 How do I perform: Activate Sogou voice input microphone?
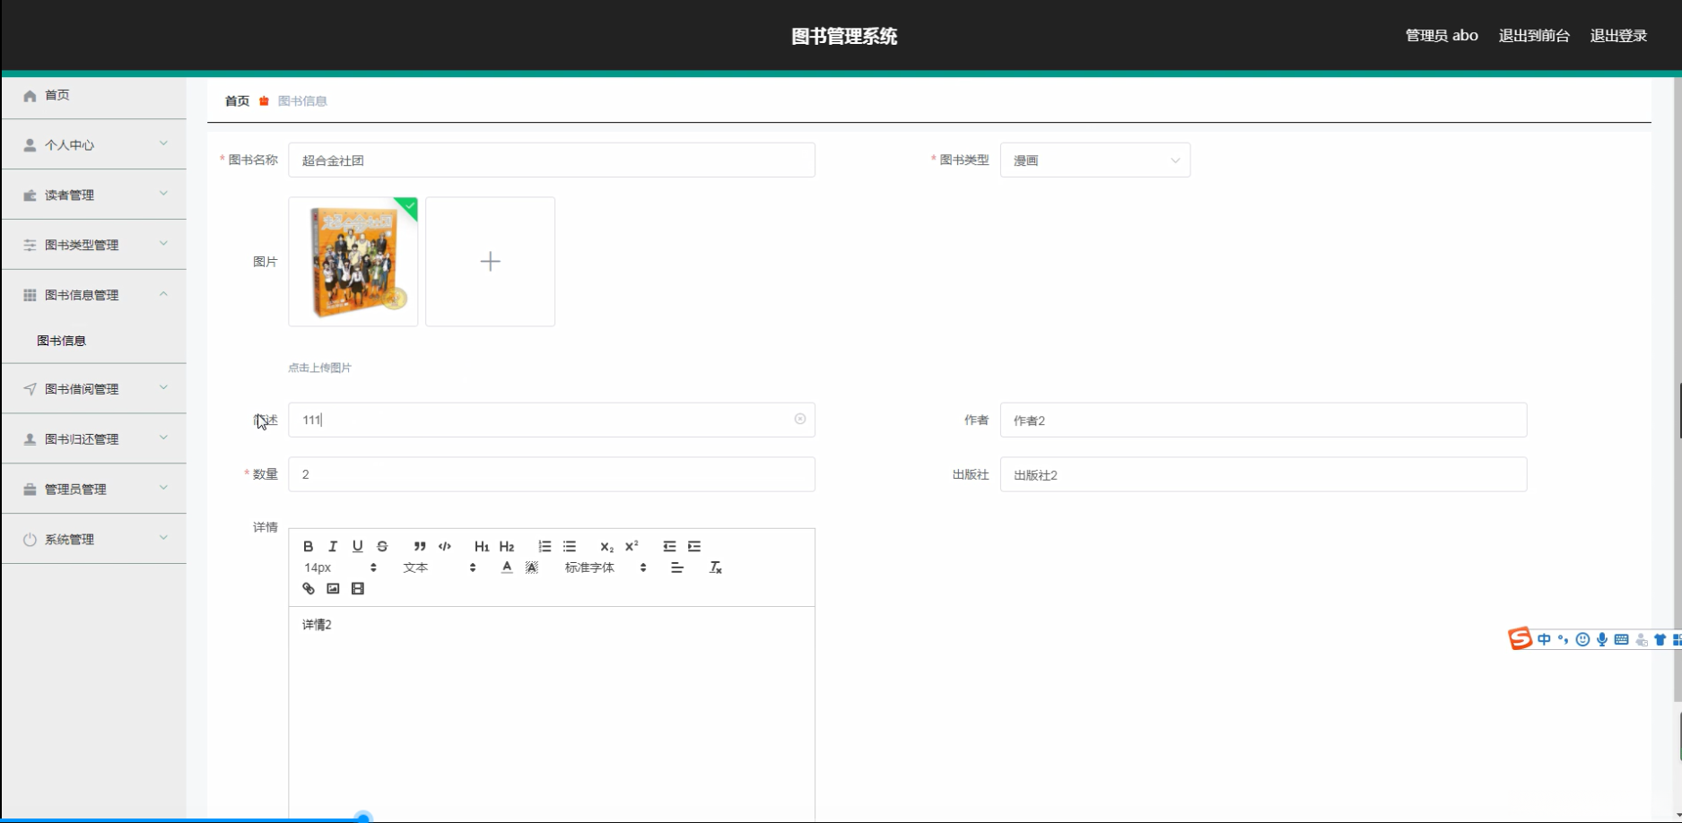[1602, 639]
